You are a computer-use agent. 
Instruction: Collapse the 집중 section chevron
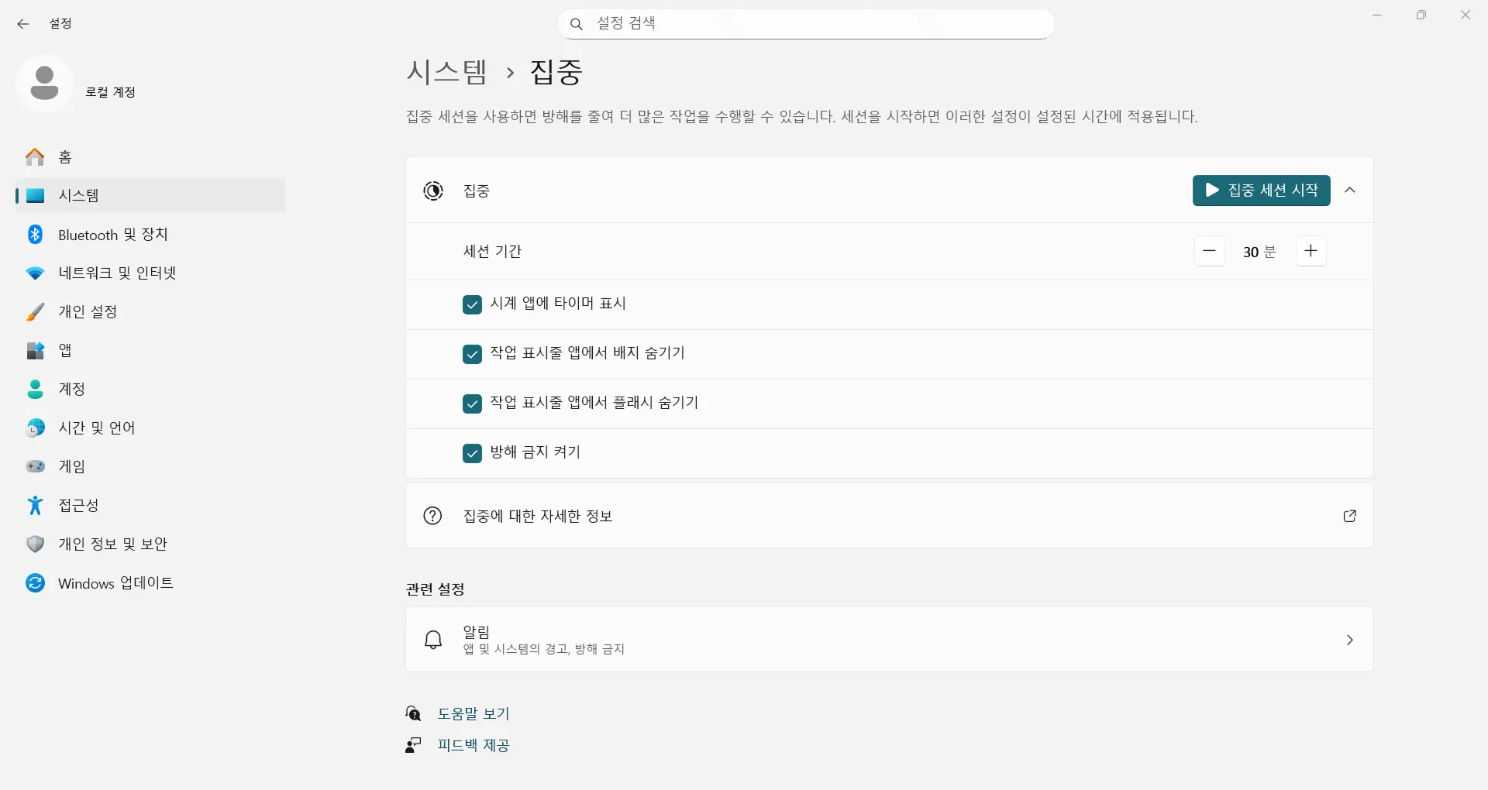(x=1349, y=191)
